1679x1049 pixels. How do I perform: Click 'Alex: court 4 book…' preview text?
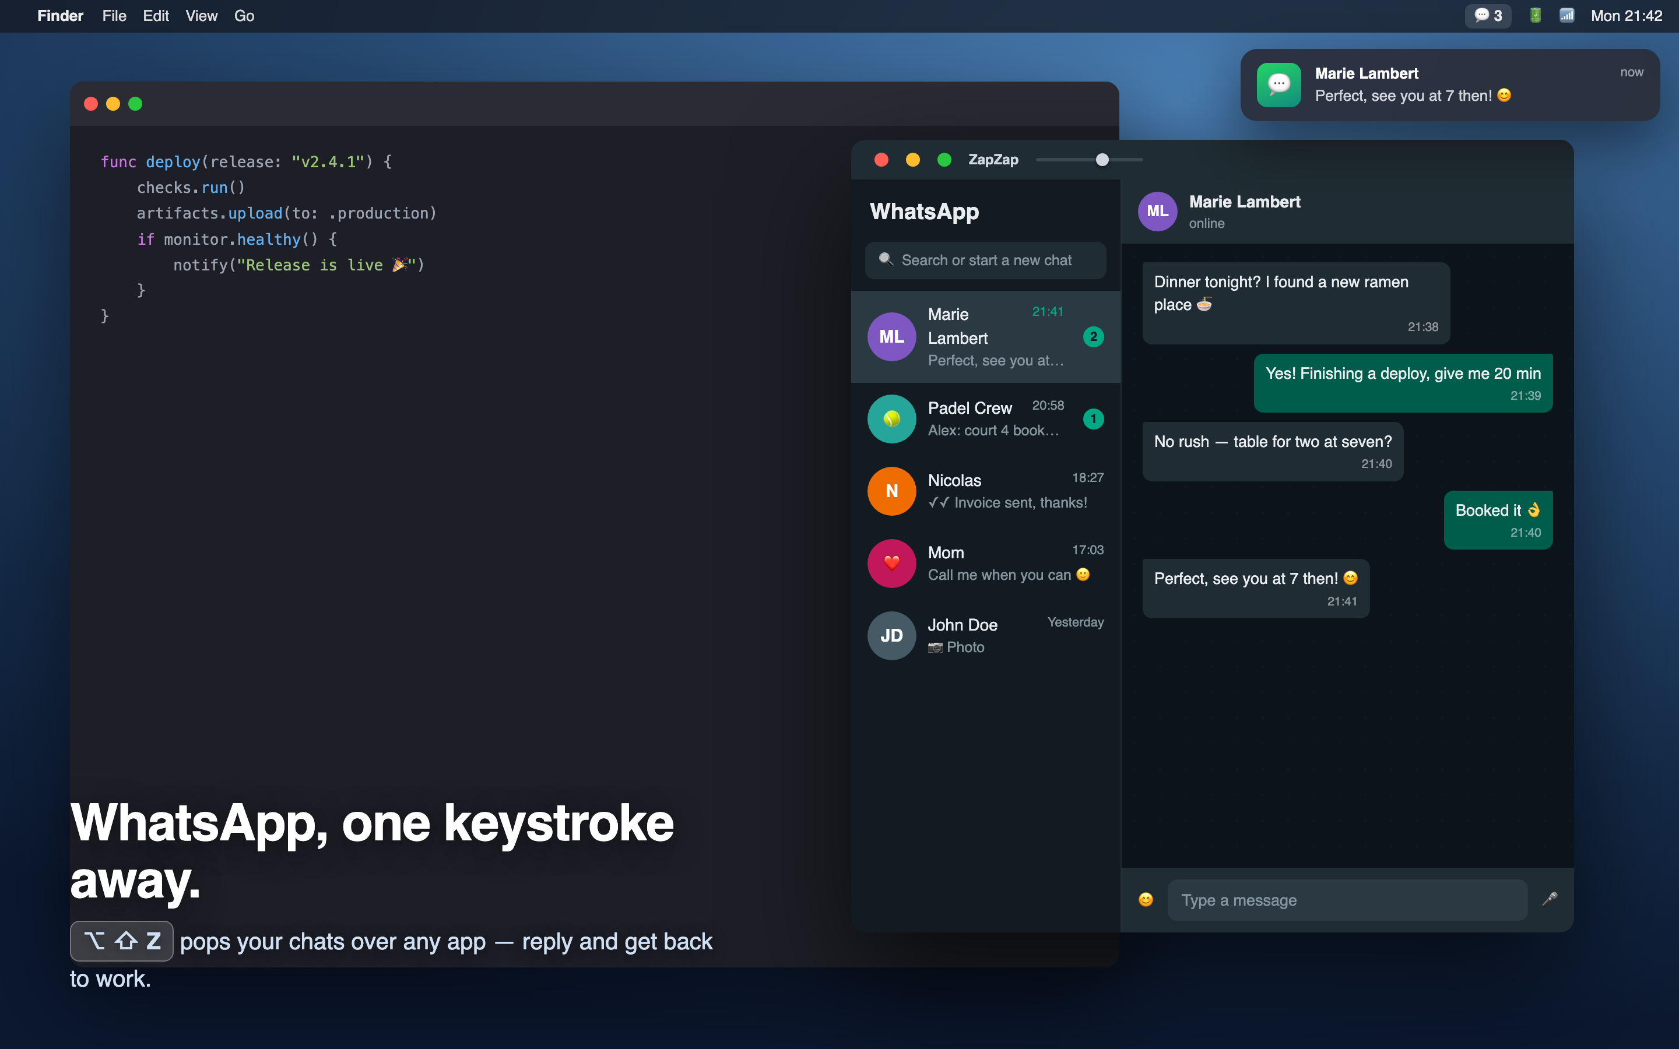click(x=993, y=430)
